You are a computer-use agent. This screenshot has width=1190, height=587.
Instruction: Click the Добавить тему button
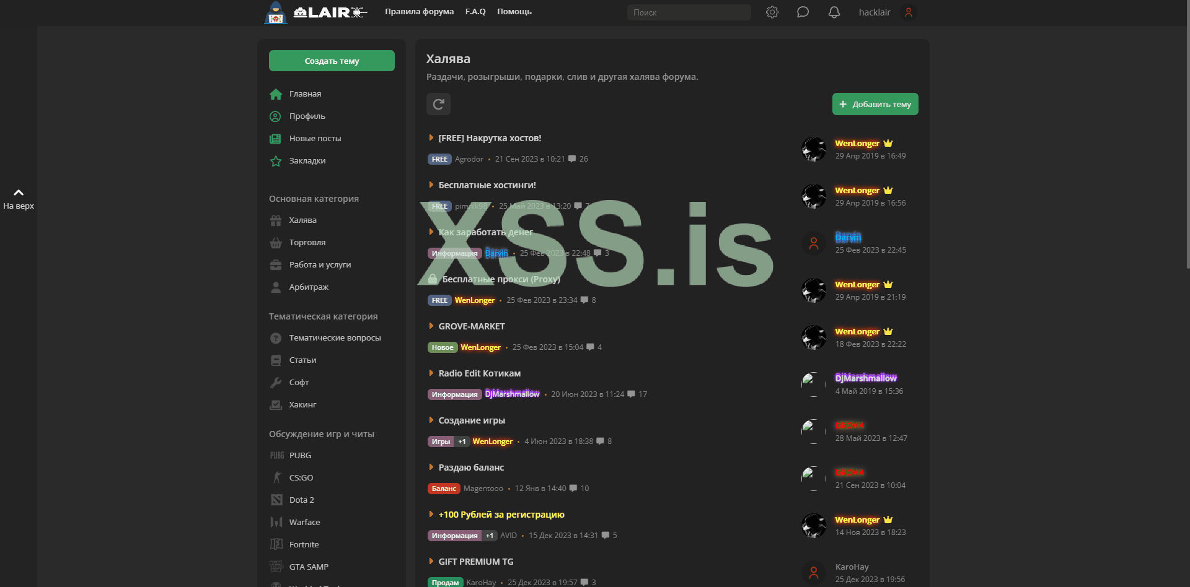tap(875, 104)
